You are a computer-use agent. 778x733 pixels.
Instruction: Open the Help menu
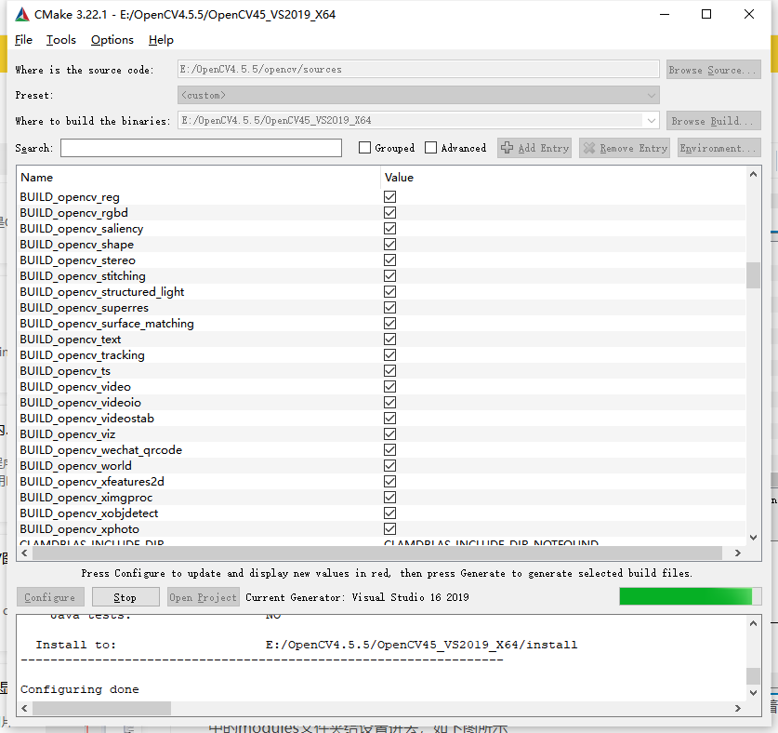point(161,40)
